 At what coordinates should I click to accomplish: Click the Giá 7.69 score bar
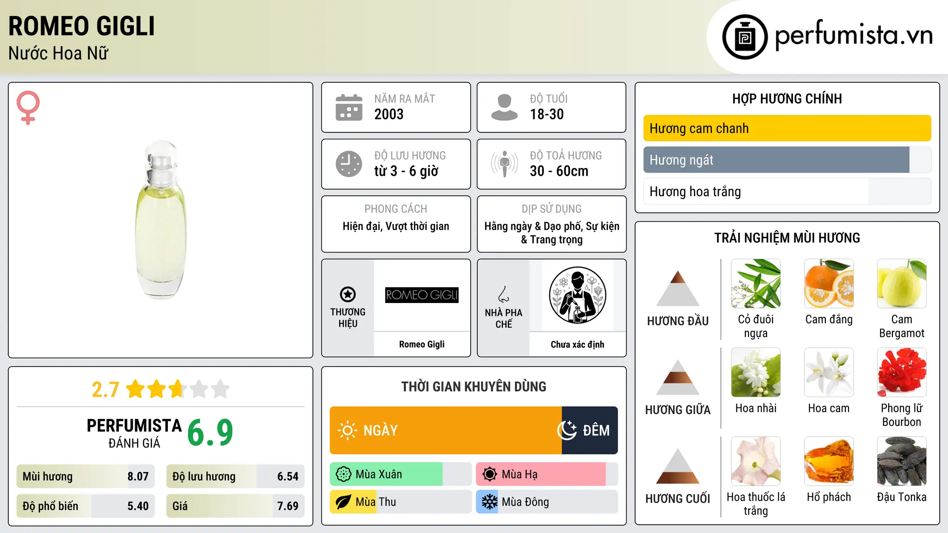click(x=236, y=506)
